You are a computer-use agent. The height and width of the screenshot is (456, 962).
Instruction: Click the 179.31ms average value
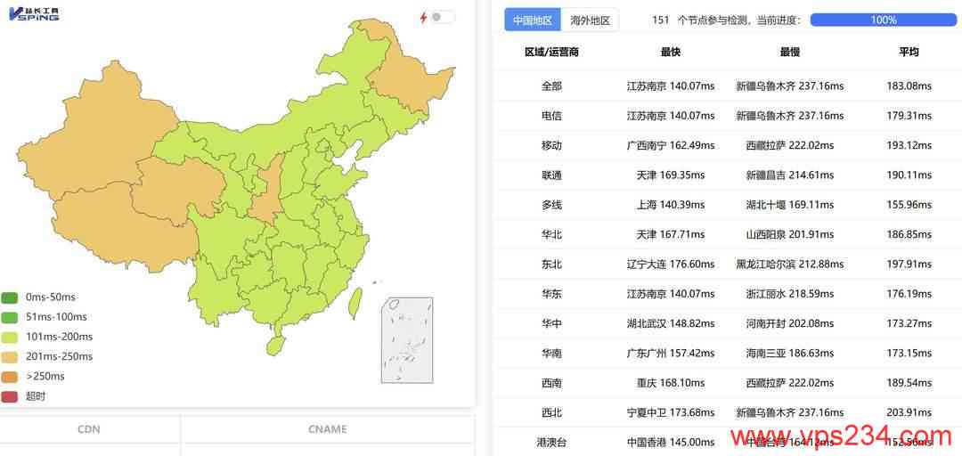pos(909,116)
